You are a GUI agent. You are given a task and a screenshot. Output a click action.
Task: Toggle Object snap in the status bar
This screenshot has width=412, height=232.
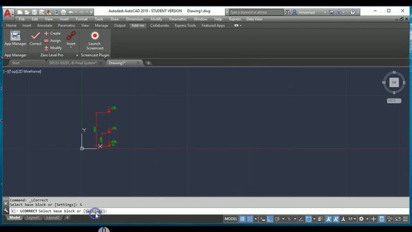[x=308, y=219]
